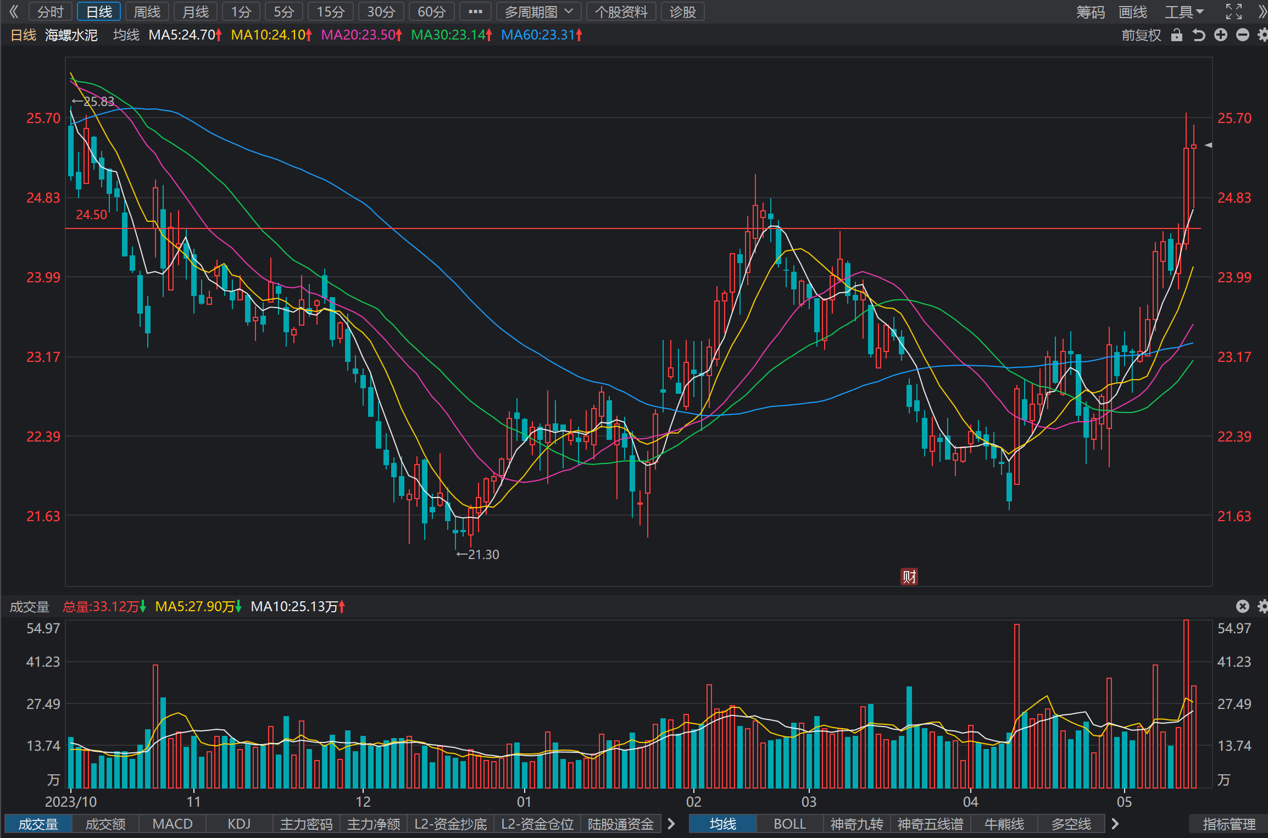This screenshot has width=1268, height=838.
Task: Select the 均线 main indicator tab
Action: pos(723,824)
